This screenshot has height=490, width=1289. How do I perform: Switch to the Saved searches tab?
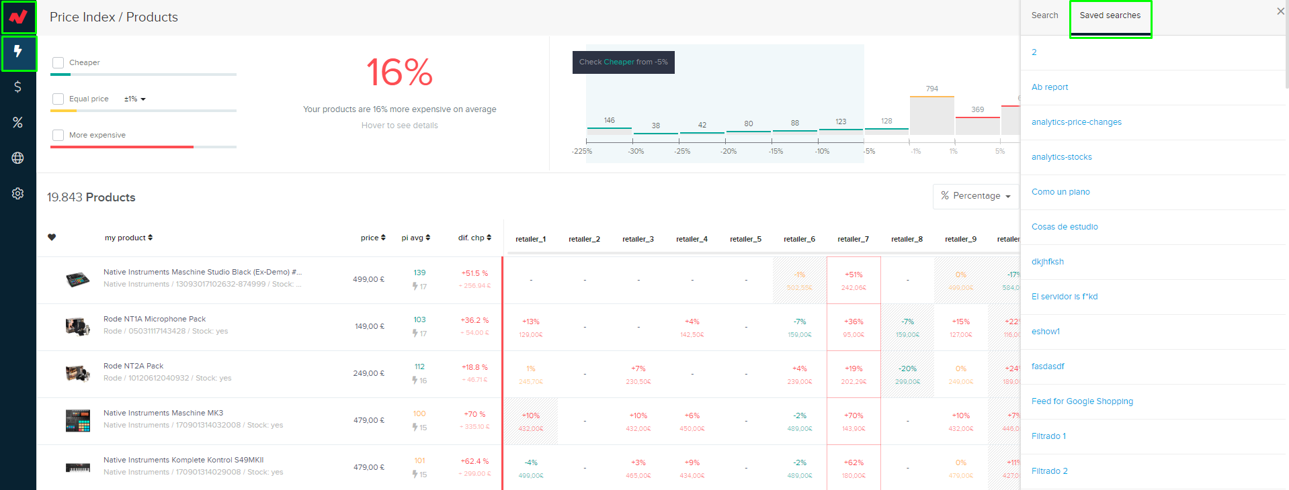coord(1110,16)
